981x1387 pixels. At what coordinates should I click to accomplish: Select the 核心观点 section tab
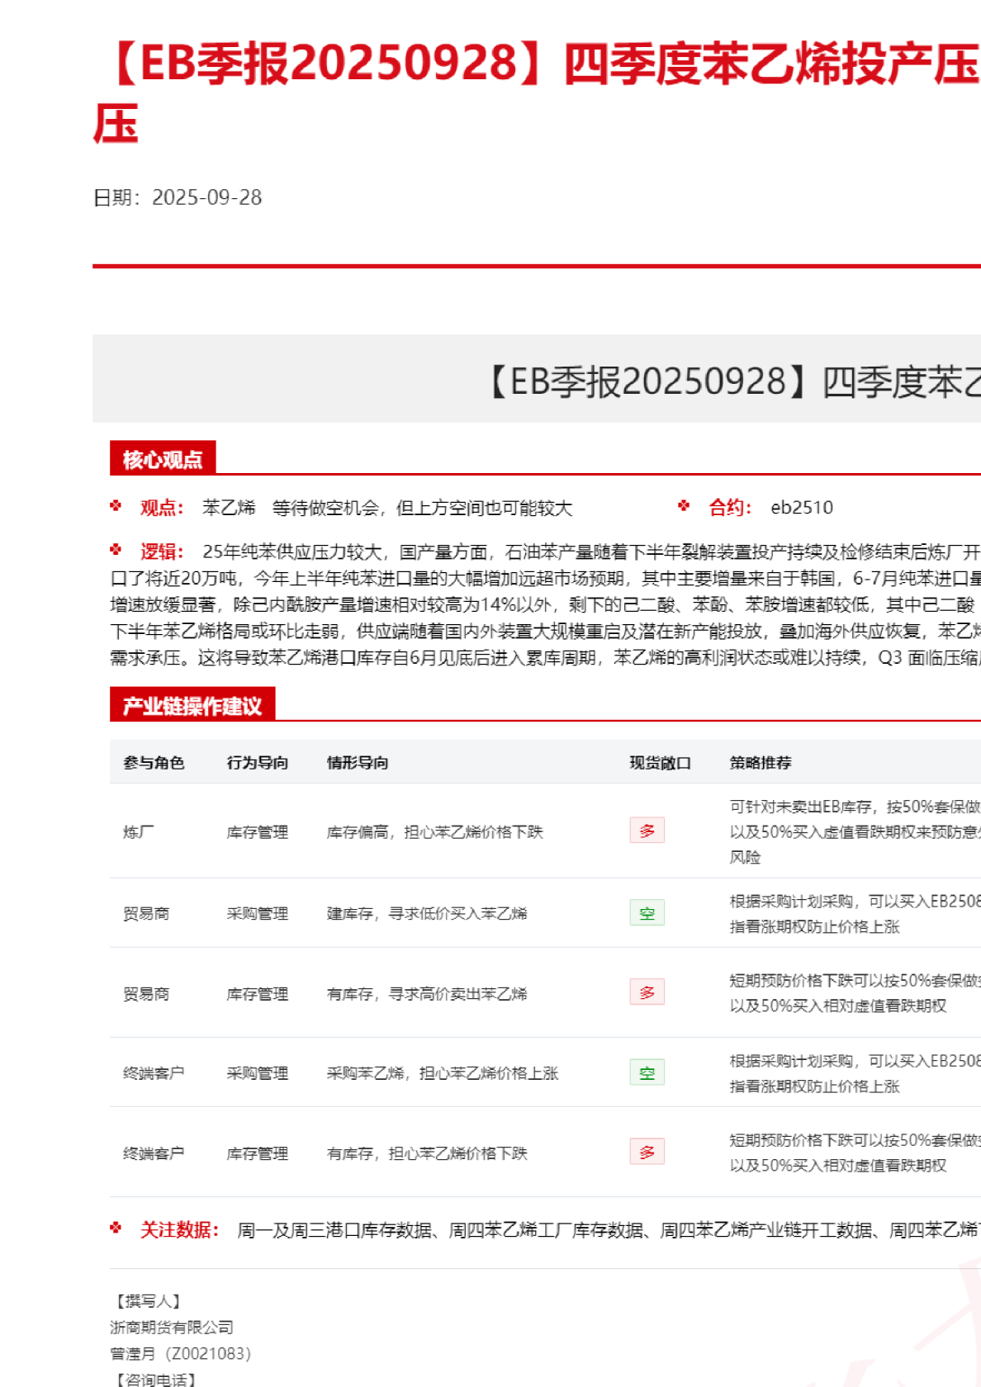point(163,459)
